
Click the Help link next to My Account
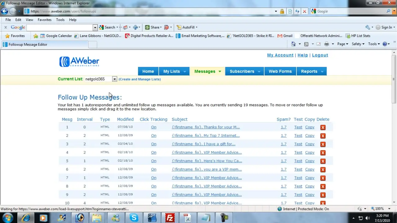pos(303,55)
